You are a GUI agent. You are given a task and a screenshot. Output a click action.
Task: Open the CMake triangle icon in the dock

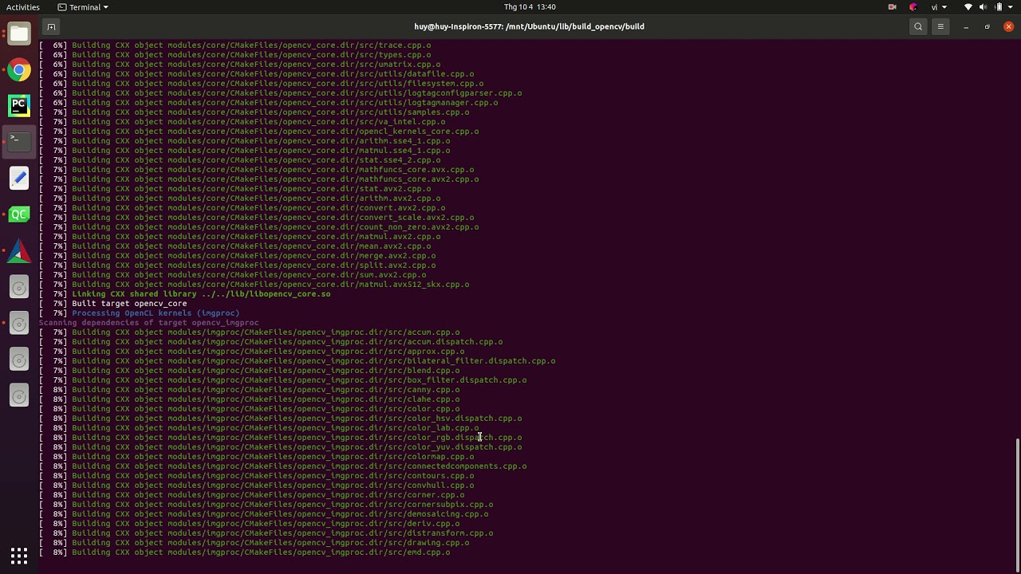(x=19, y=252)
